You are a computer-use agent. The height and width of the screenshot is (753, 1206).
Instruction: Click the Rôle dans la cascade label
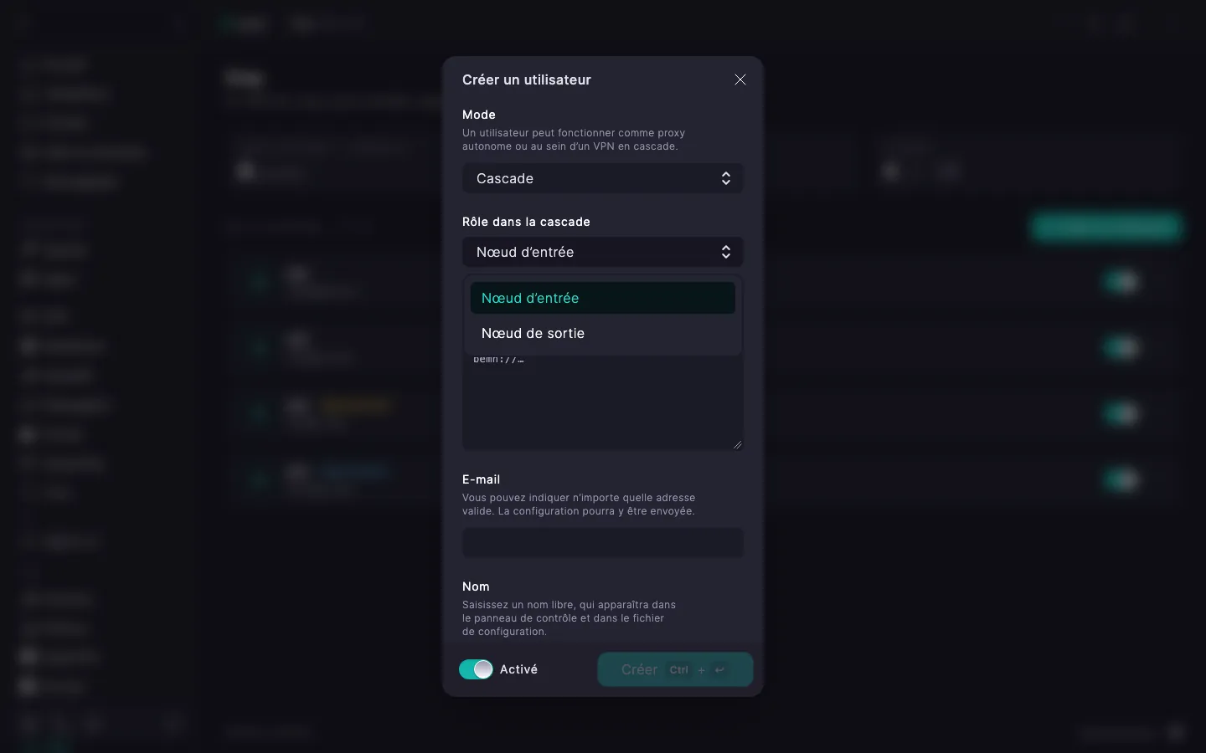click(x=526, y=222)
